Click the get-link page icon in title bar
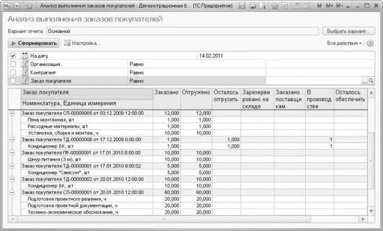This screenshot has width=383, height=231. (x=285, y=5)
